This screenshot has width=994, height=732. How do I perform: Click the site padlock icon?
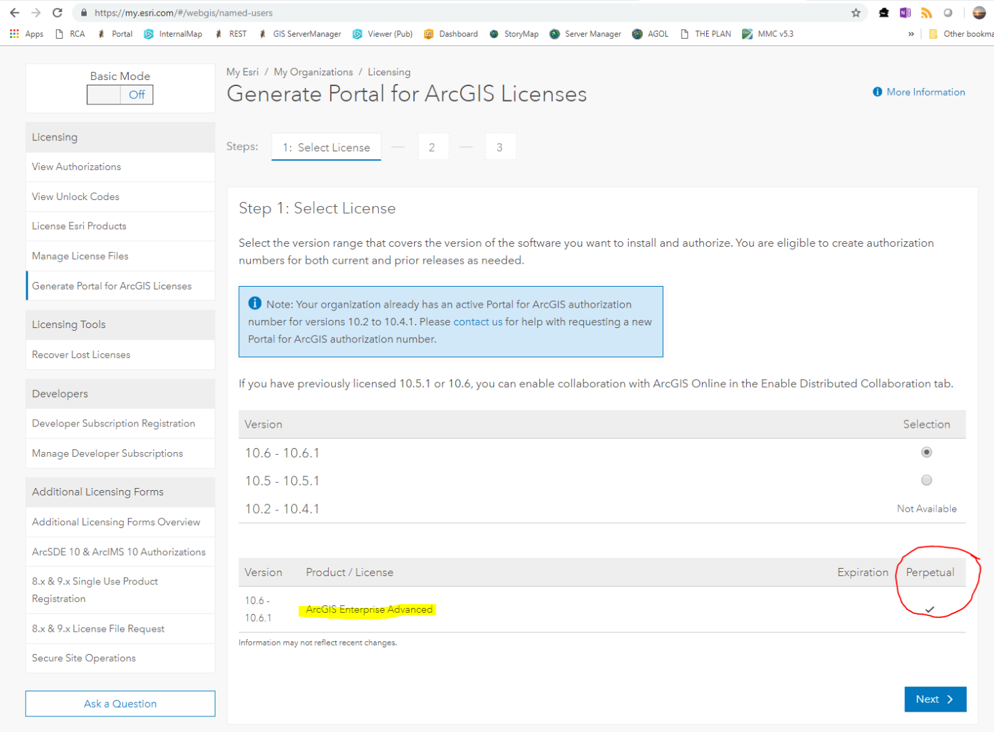coord(83,13)
